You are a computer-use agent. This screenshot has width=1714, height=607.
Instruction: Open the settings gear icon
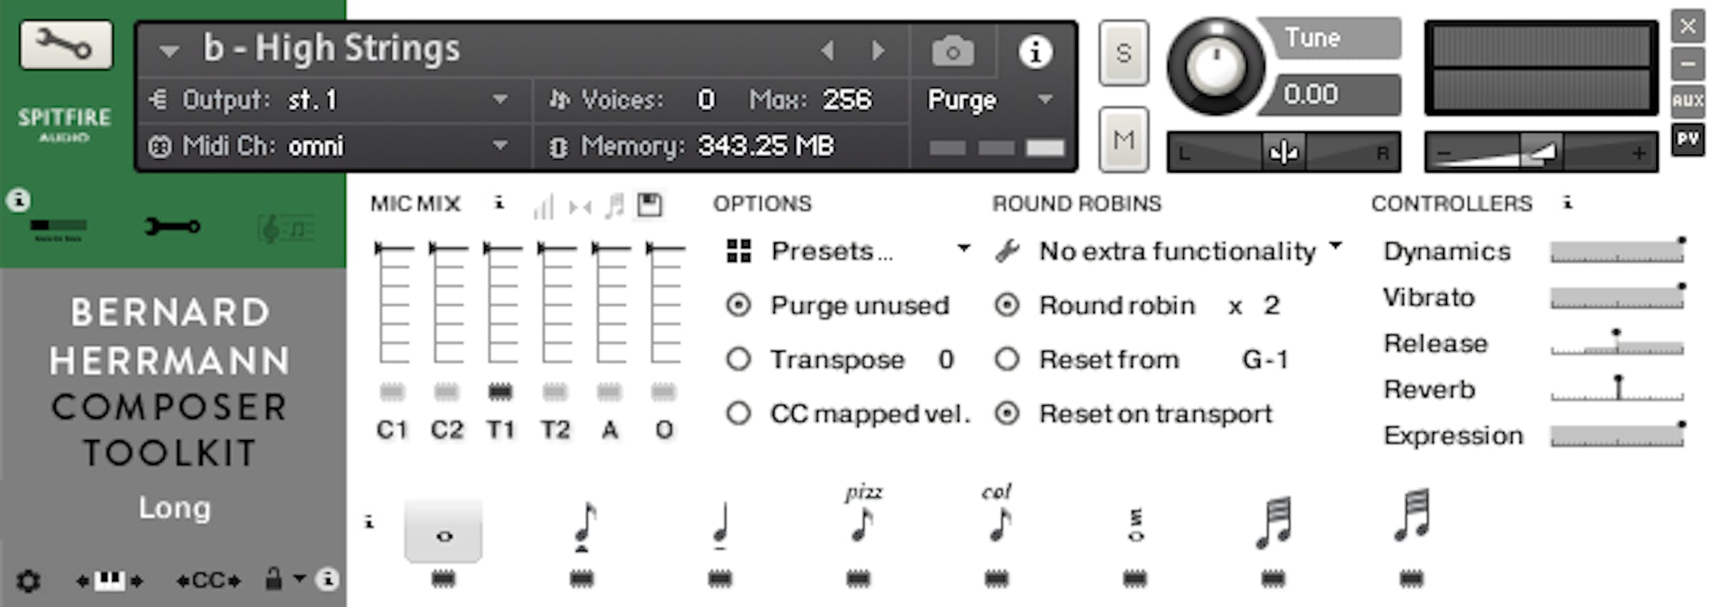(x=29, y=581)
